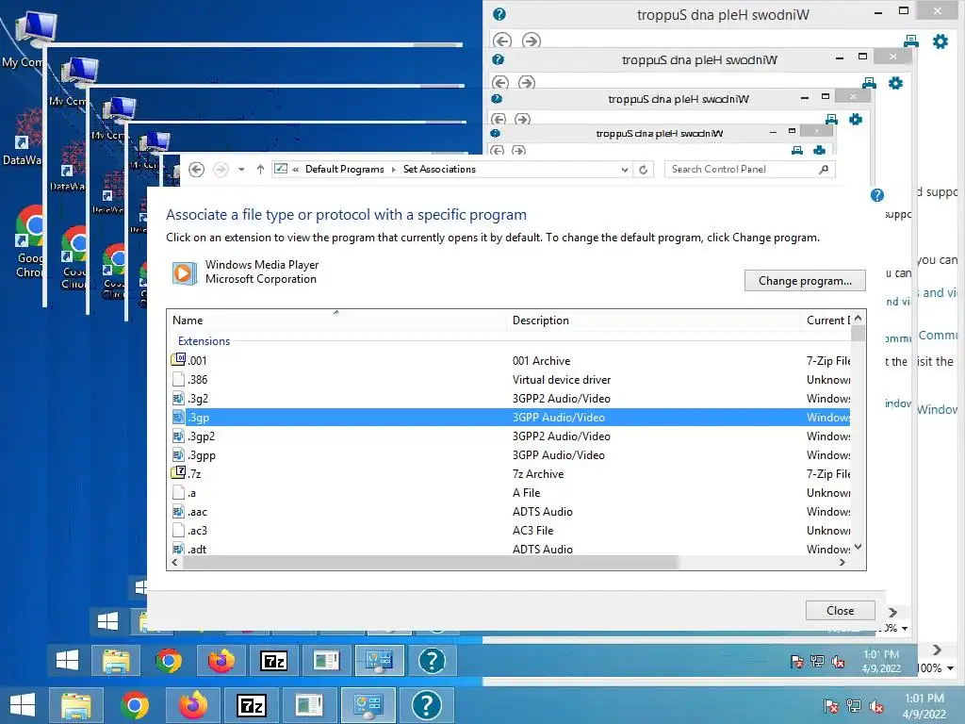Go up one level with the Up arrow
Screen dimensions: 965x724
tap(260, 170)
